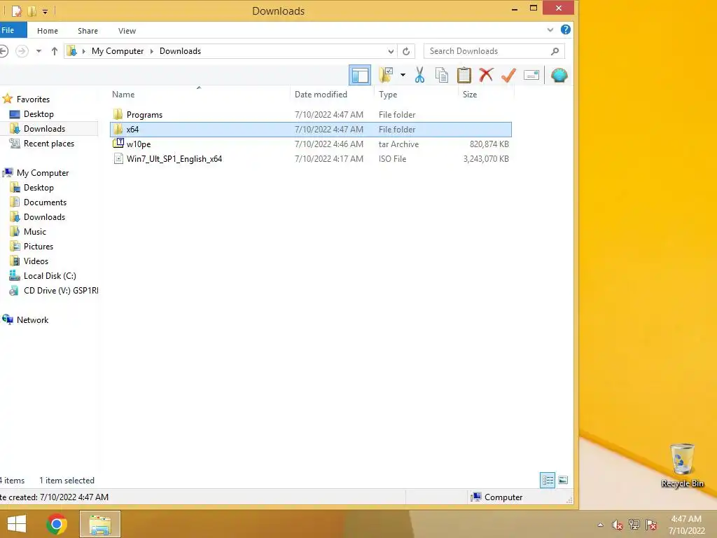
Task: Open Music in the sidebar
Action: coord(35,231)
